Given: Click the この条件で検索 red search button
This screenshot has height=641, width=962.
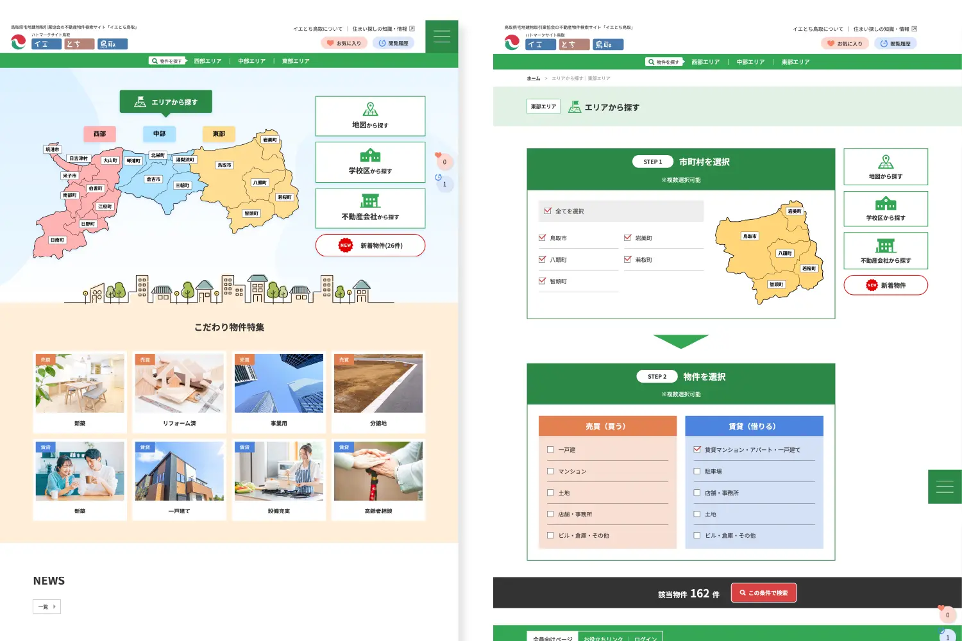Looking at the screenshot, I should (x=763, y=593).
